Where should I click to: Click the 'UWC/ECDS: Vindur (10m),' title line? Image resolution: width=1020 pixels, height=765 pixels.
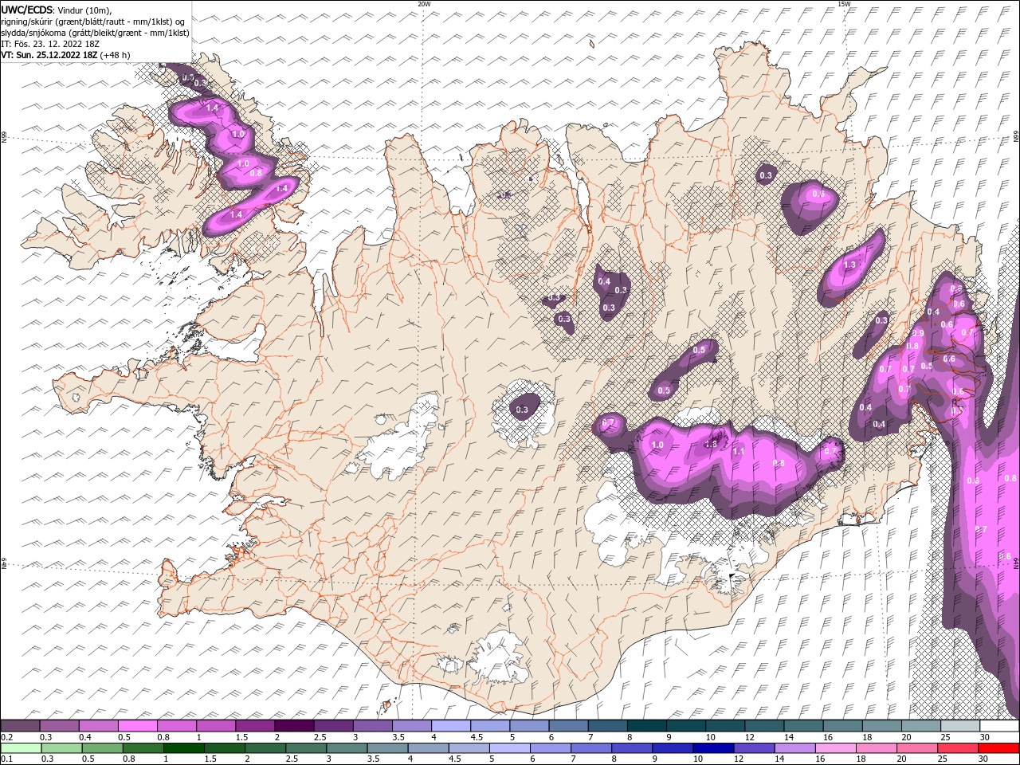pos(57,10)
